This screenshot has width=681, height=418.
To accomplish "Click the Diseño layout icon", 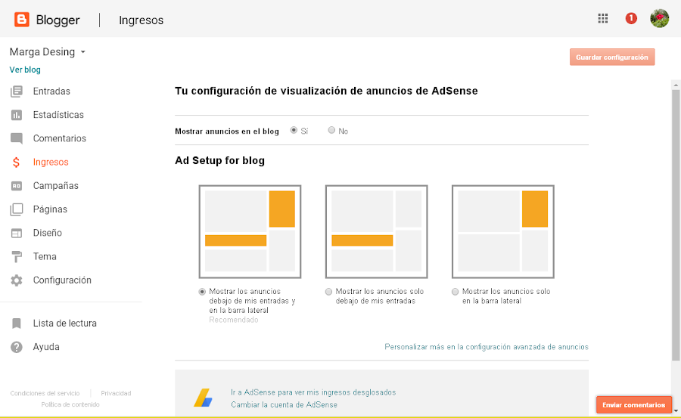I will (17, 233).
